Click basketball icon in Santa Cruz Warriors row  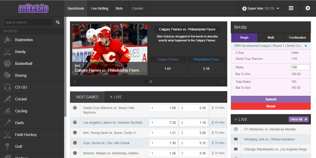pyautogui.click(x=75, y=108)
